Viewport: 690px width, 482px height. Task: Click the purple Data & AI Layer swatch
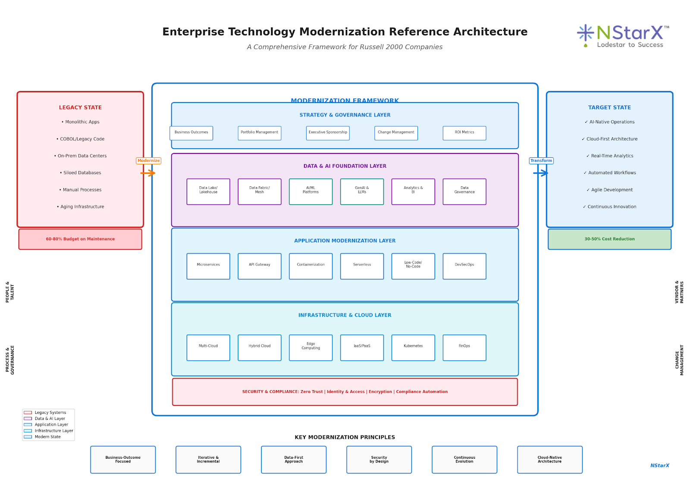pyautogui.click(x=28, y=419)
